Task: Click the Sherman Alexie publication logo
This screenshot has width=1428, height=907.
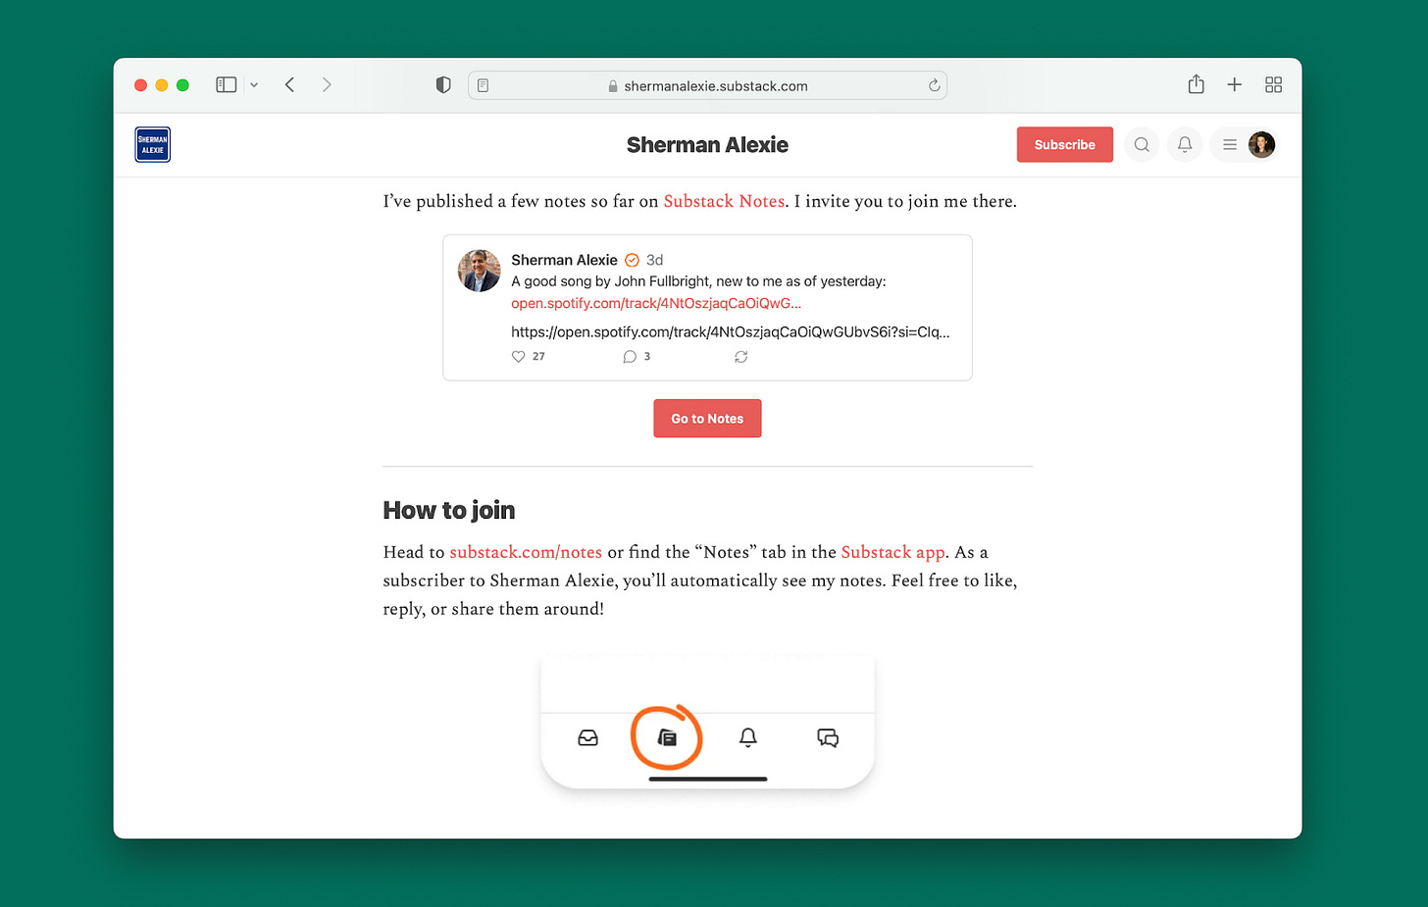Action: click(x=152, y=144)
